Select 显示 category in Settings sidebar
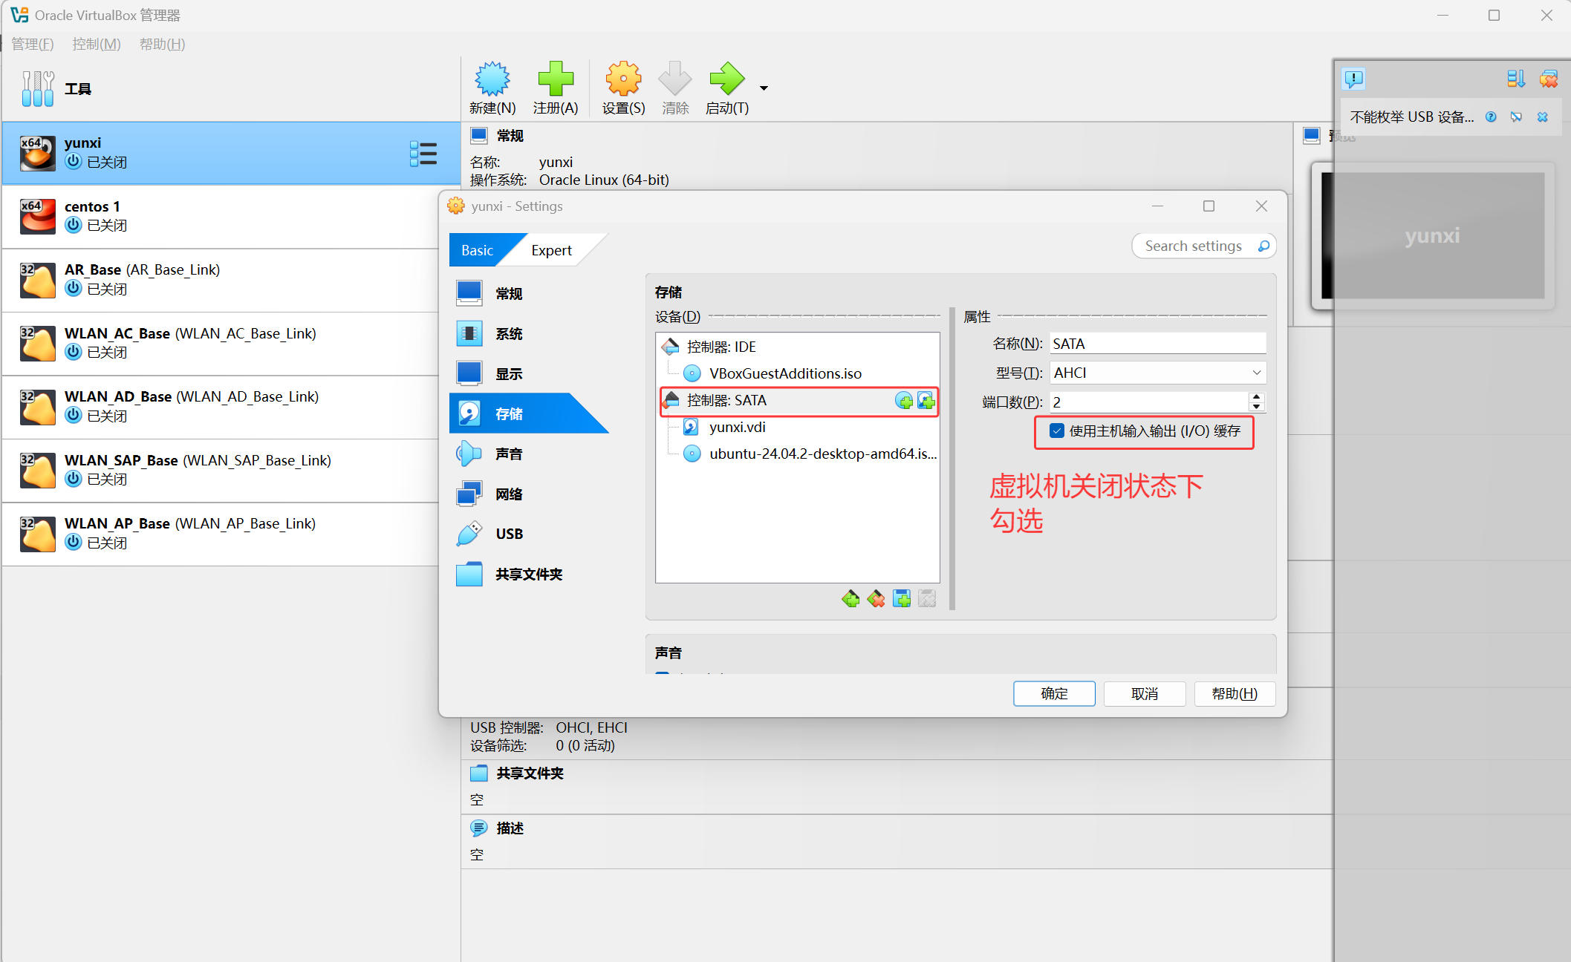This screenshot has width=1571, height=962. [527, 374]
